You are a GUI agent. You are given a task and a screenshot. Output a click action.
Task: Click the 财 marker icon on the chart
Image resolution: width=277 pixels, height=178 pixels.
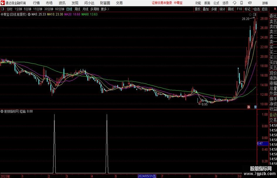(x=255, y=107)
